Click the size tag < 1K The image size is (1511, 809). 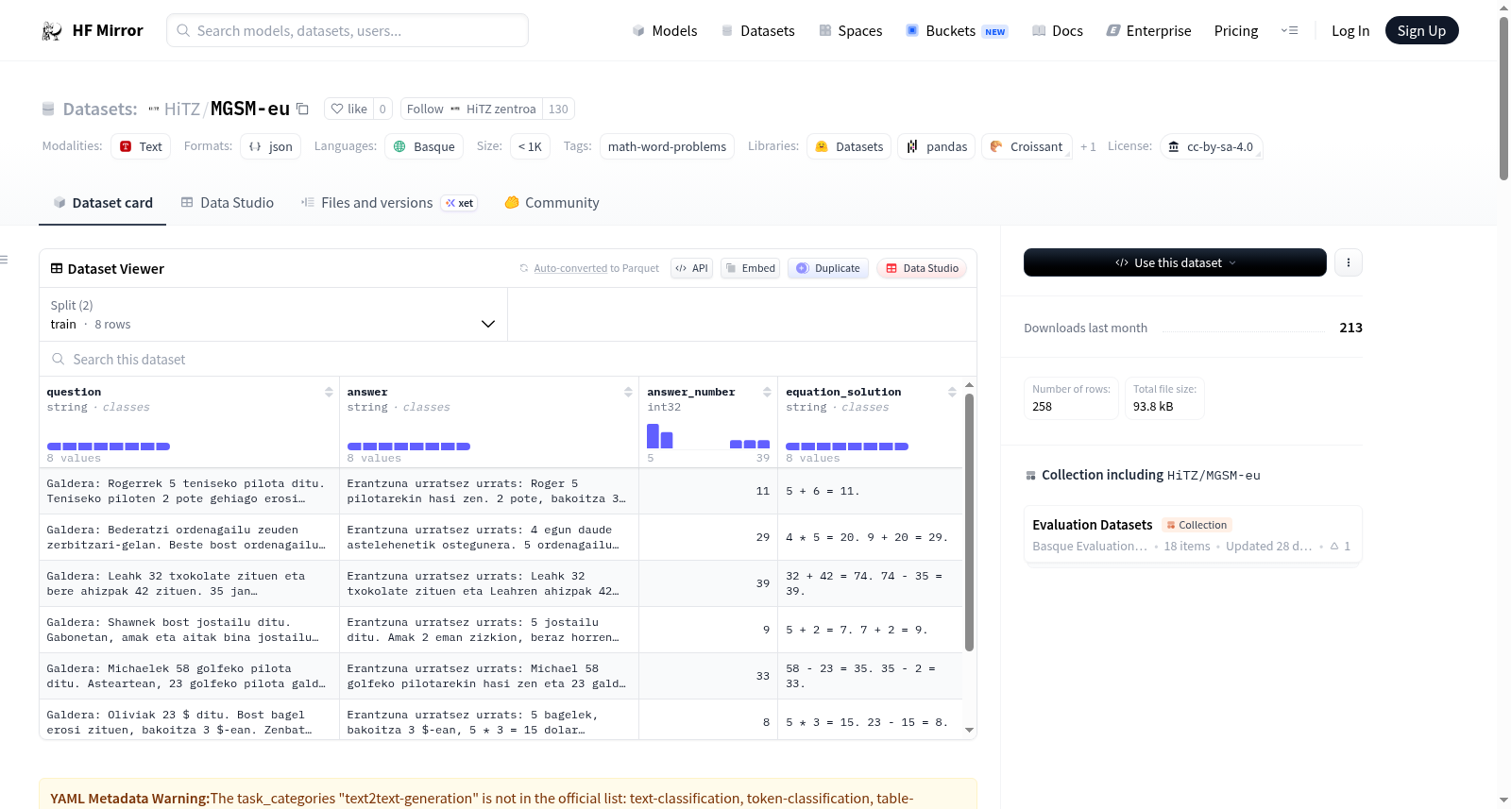(x=530, y=146)
